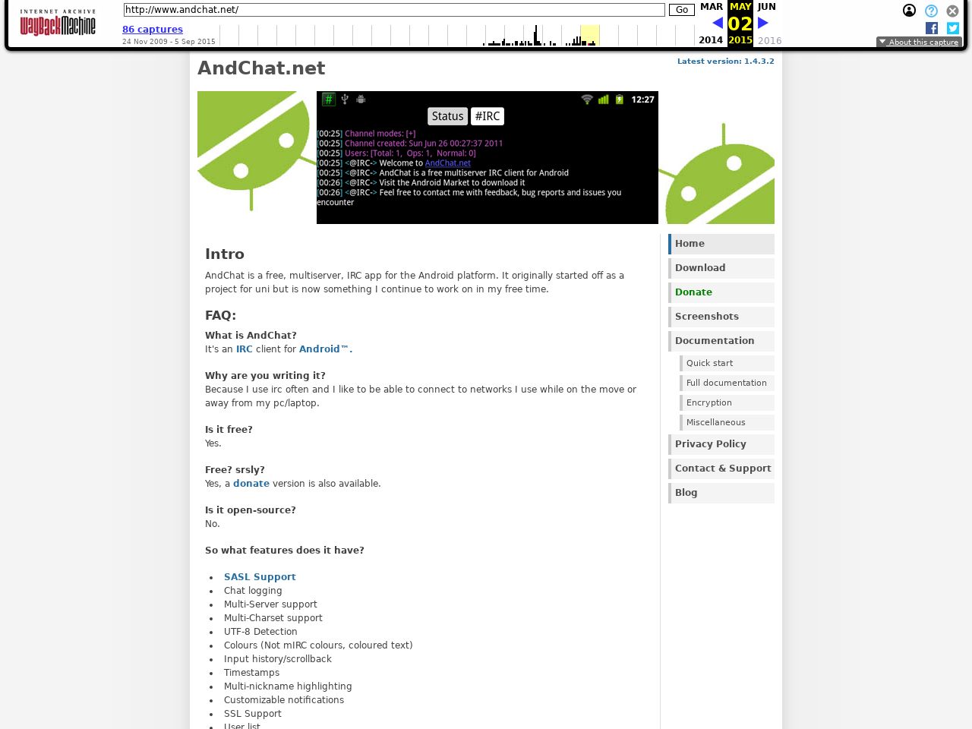Open Quick start documentation

(x=709, y=364)
